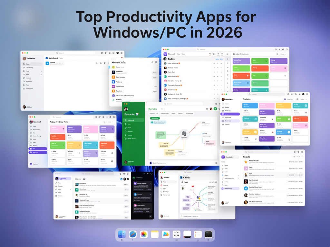This screenshot has height=247, width=330.
Task: Open the top-right dropdown in Projects window
Action: 300,157
